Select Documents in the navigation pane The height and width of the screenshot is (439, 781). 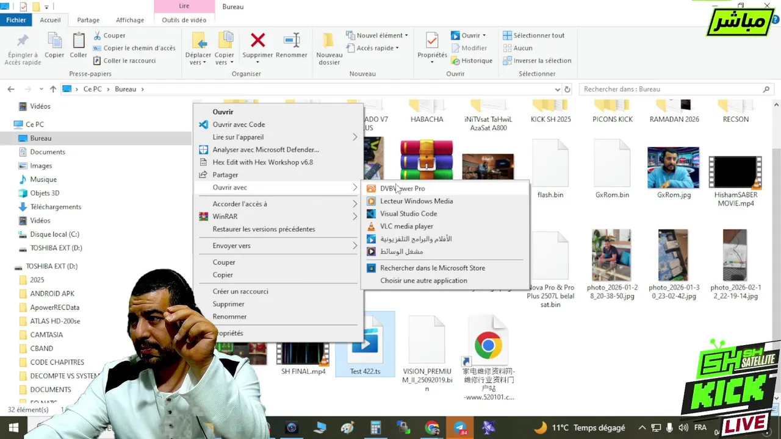tap(48, 152)
